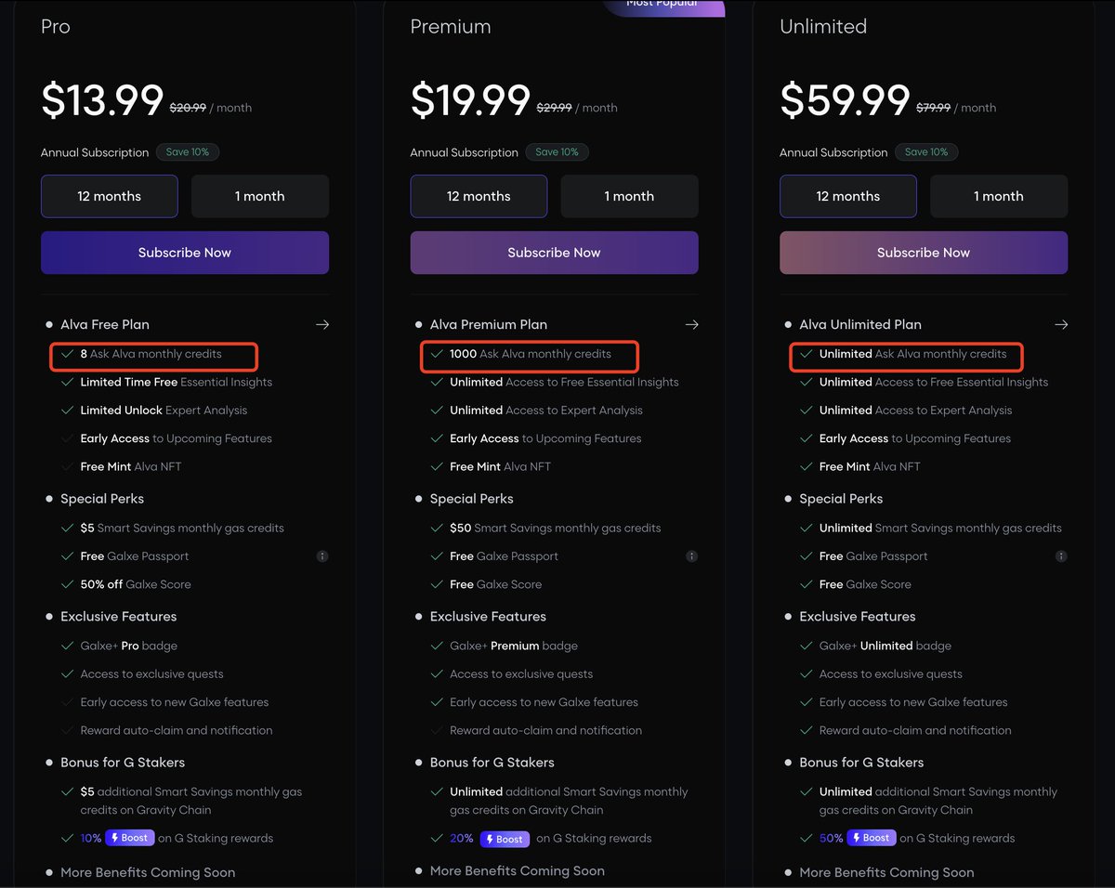Switch Unlimited plan to 1 month billing
Screen dimensions: 1115x888
999,196
